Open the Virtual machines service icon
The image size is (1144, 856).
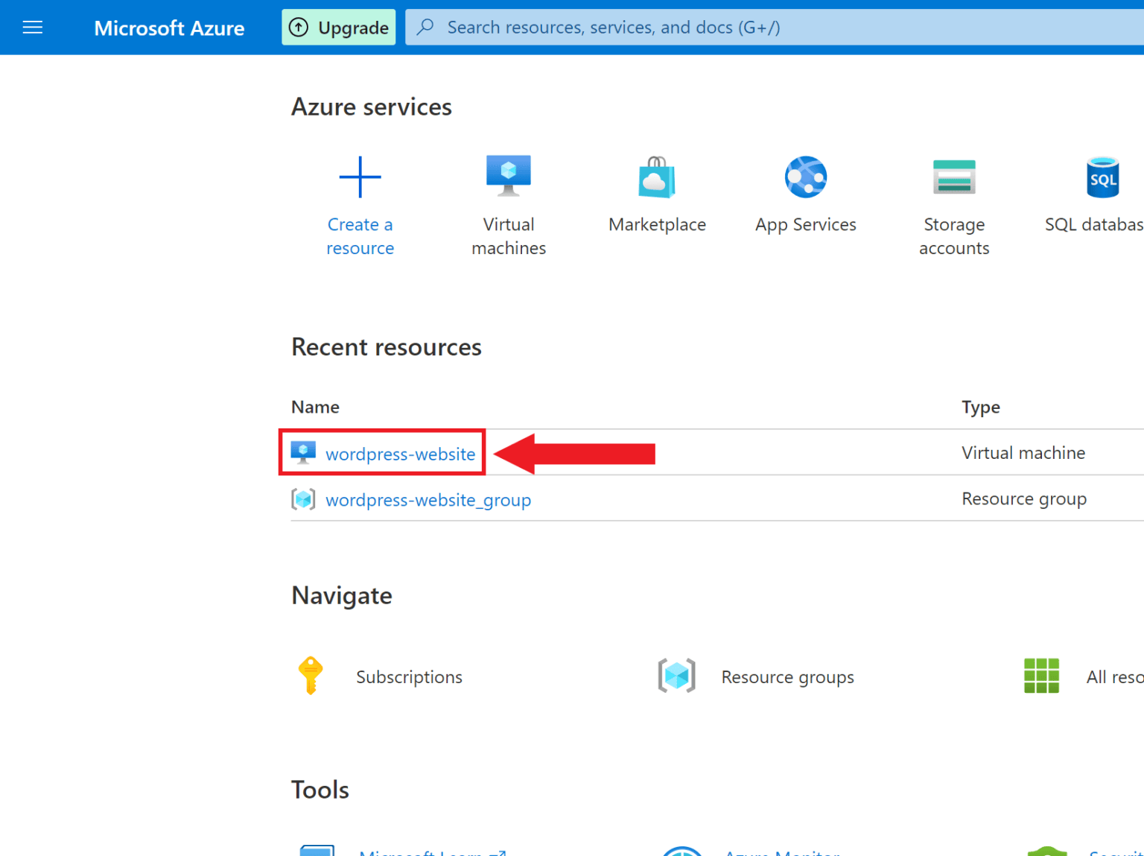pyautogui.click(x=509, y=176)
